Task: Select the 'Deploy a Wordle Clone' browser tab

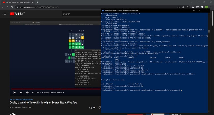Action: pyautogui.click(x=18, y=2)
